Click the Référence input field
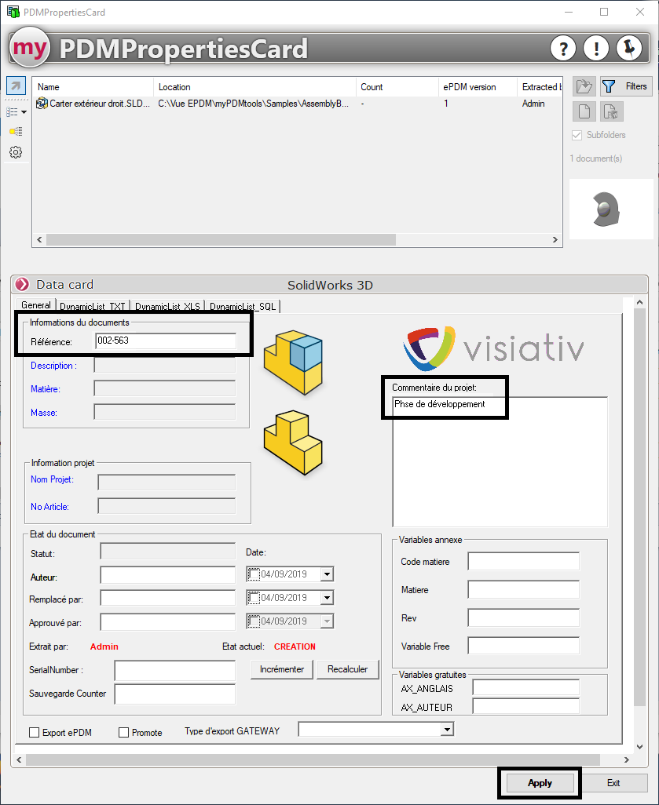 tap(165, 341)
